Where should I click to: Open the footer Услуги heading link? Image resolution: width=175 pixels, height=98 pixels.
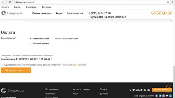tap(104, 89)
